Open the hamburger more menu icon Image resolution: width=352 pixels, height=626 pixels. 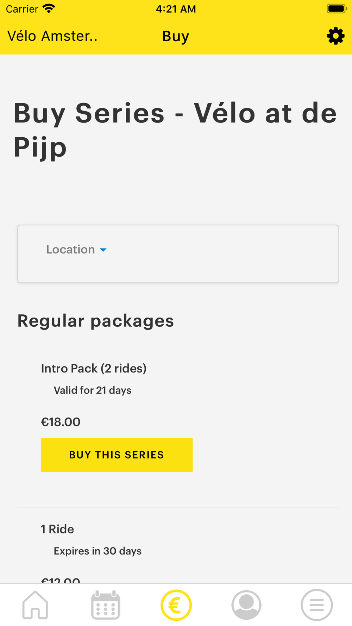(x=317, y=605)
